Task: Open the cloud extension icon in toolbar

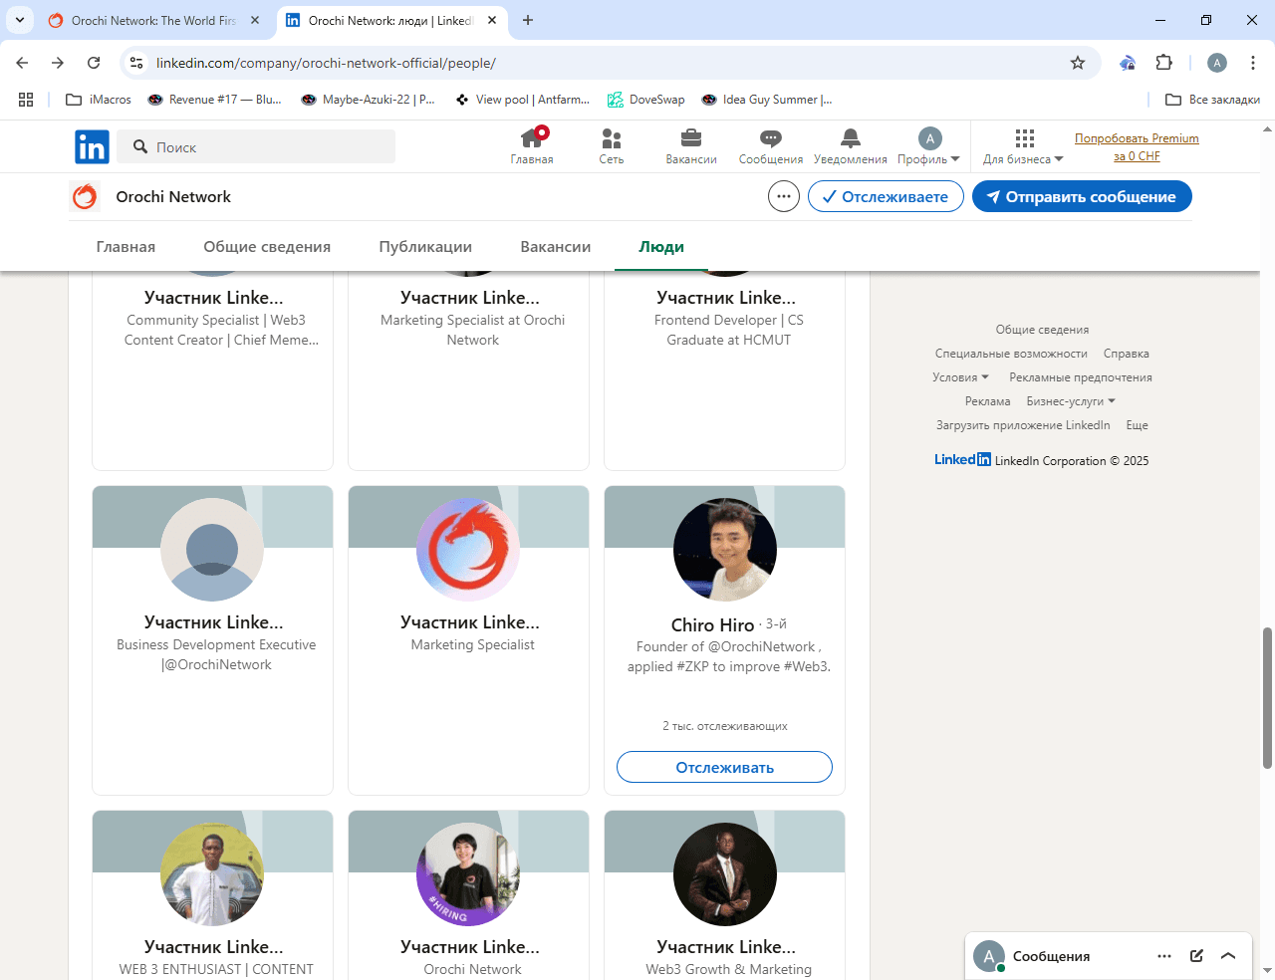Action: tap(1128, 63)
